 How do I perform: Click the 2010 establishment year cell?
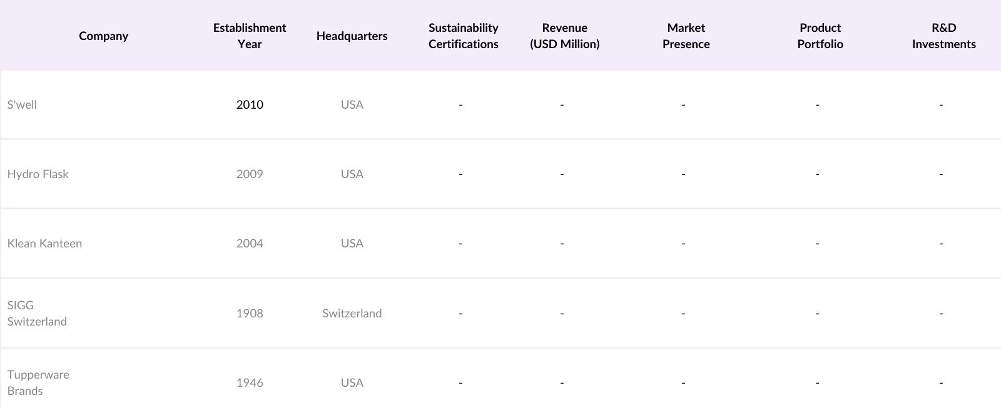pyautogui.click(x=249, y=104)
